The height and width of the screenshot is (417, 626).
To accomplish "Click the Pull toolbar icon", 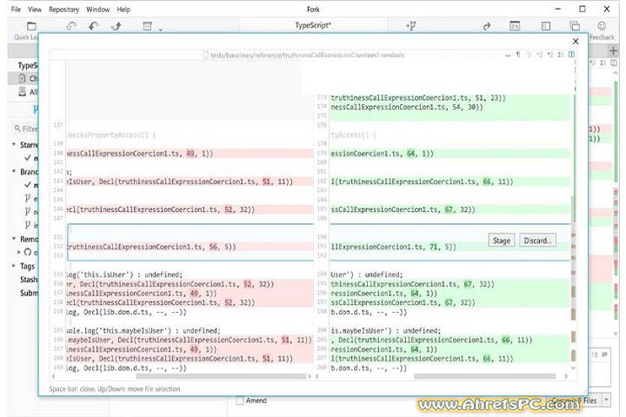I will (x=94, y=26).
